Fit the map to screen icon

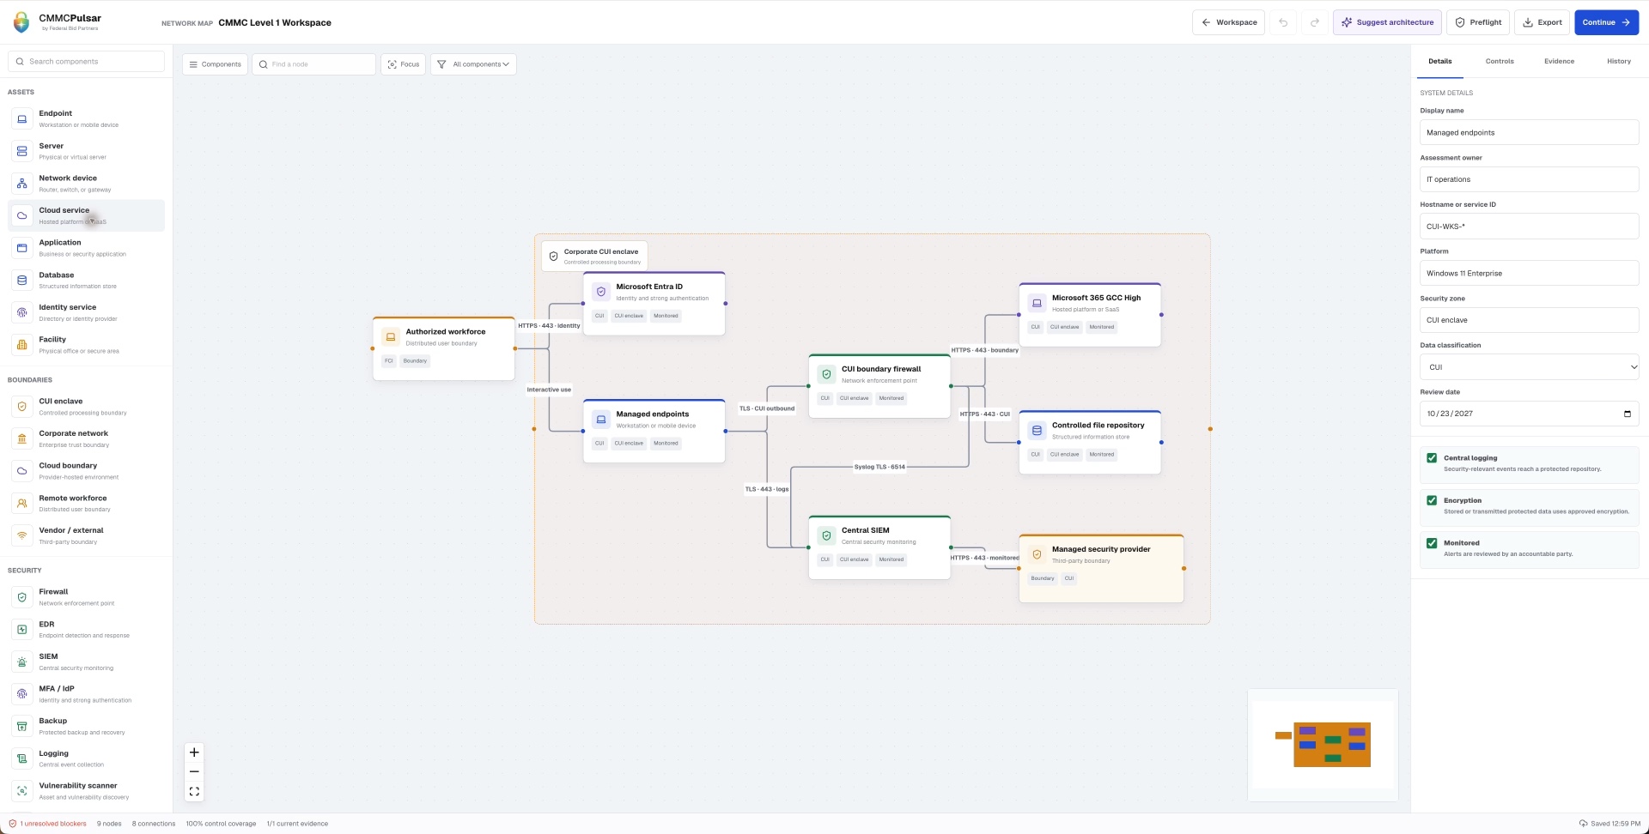(x=194, y=792)
